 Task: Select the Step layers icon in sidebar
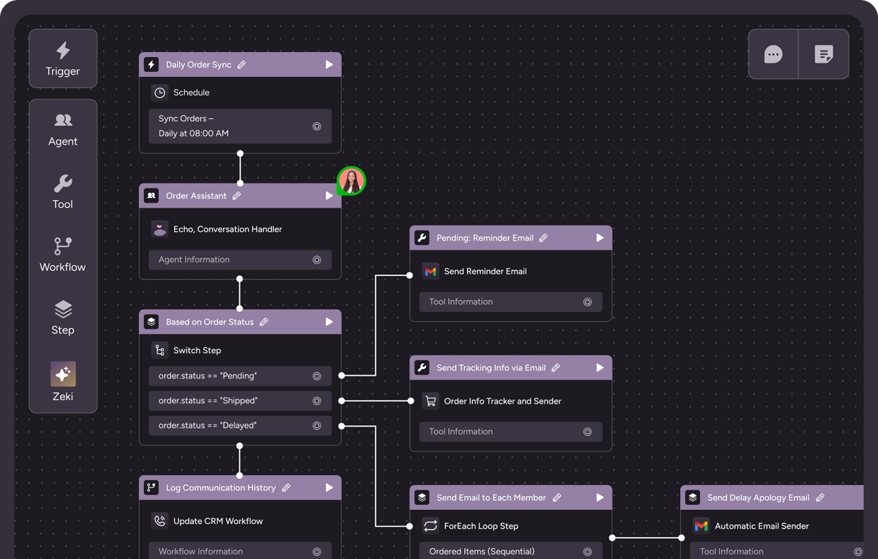point(63,309)
